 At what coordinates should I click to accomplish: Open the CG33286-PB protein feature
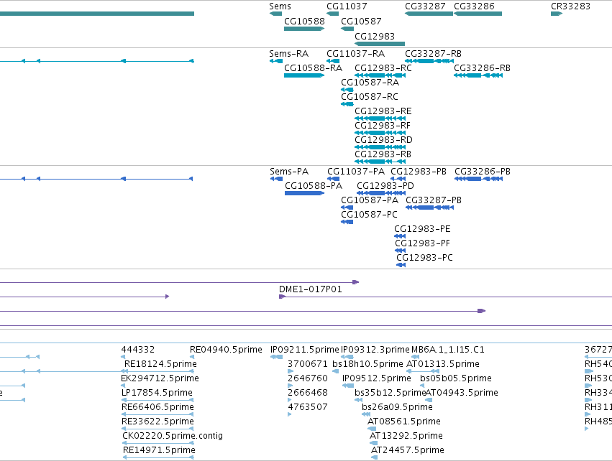pos(478,179)
